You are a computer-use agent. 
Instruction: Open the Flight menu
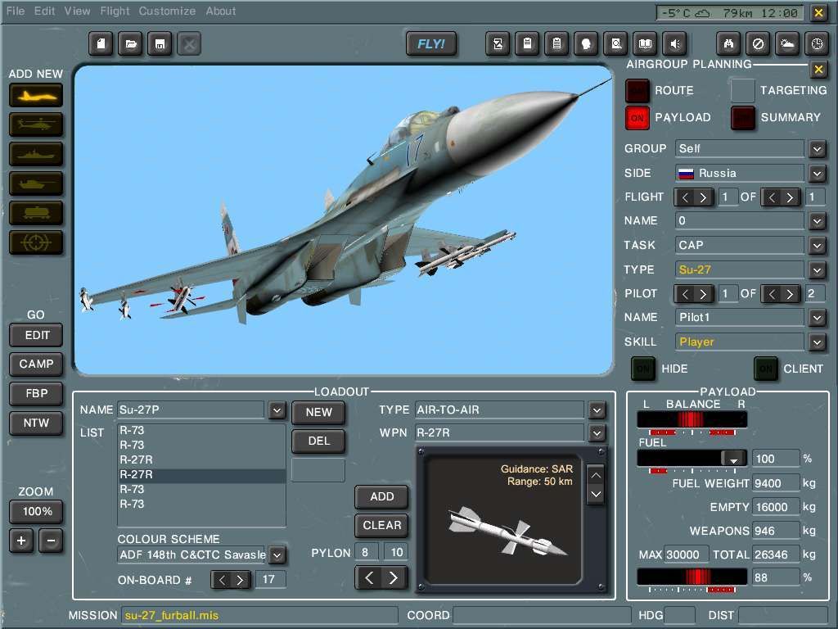coord(115,11)
